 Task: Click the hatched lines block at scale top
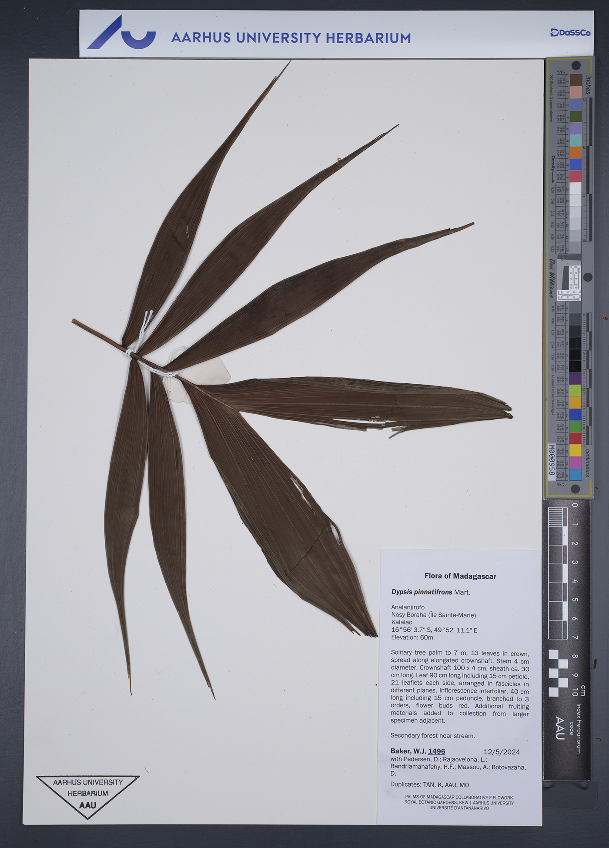click(555, 517)
